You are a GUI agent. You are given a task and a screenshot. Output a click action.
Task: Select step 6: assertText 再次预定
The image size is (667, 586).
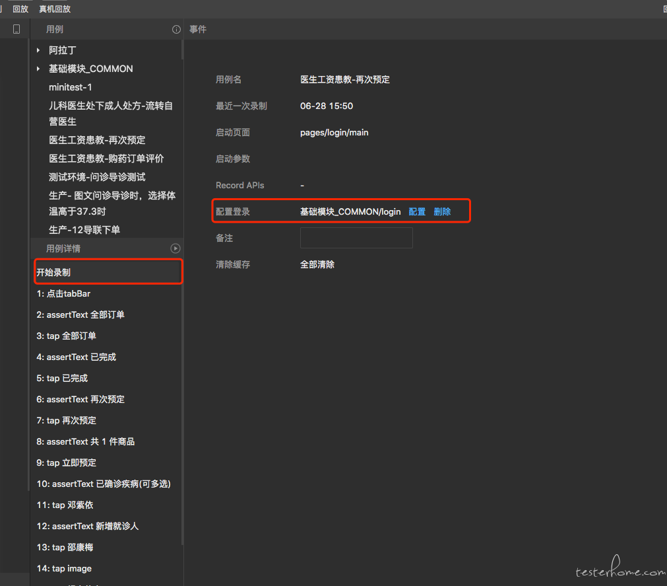tap(80, 400)
